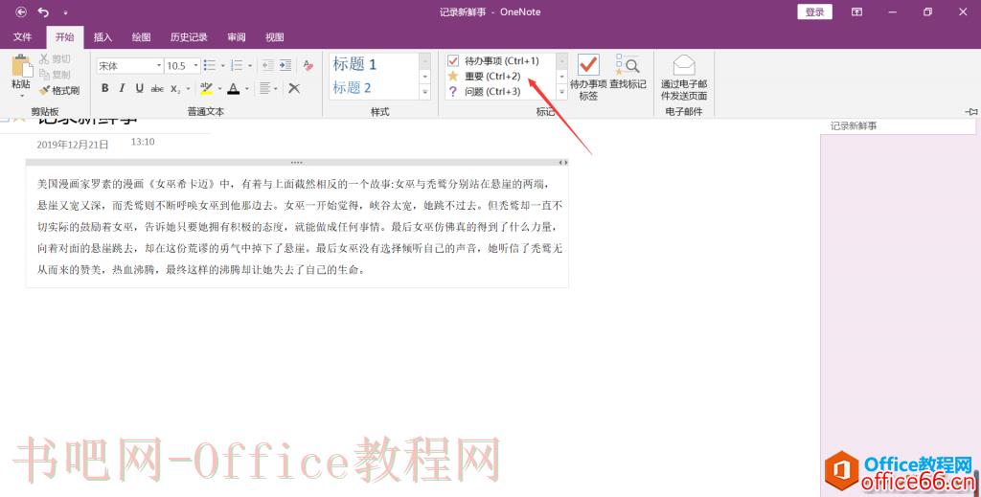The image size is (981, 497).
Task: Click the ribbon display options icon
Action: pos(856,11)
